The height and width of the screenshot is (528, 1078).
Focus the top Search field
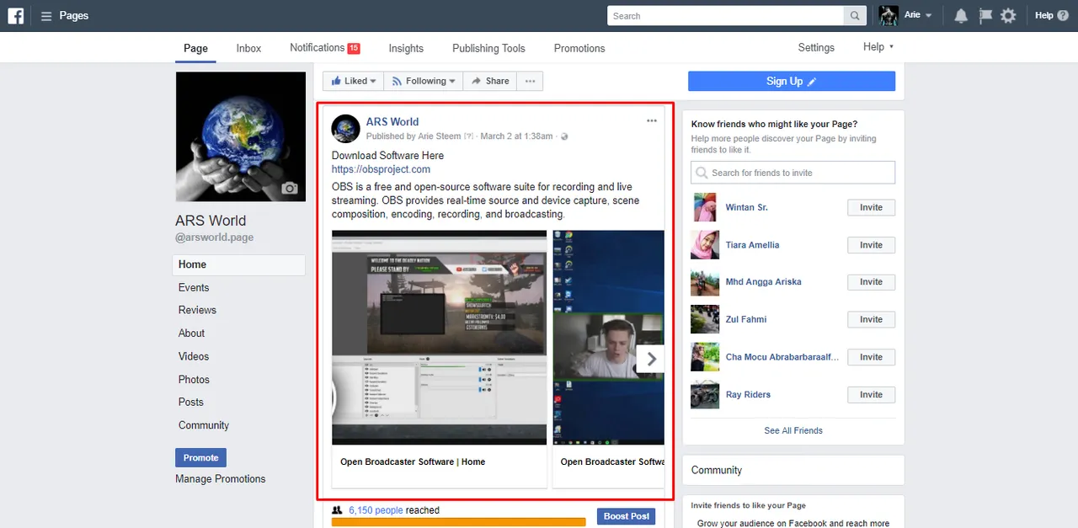pyautogui.click(x=725, y=16)
